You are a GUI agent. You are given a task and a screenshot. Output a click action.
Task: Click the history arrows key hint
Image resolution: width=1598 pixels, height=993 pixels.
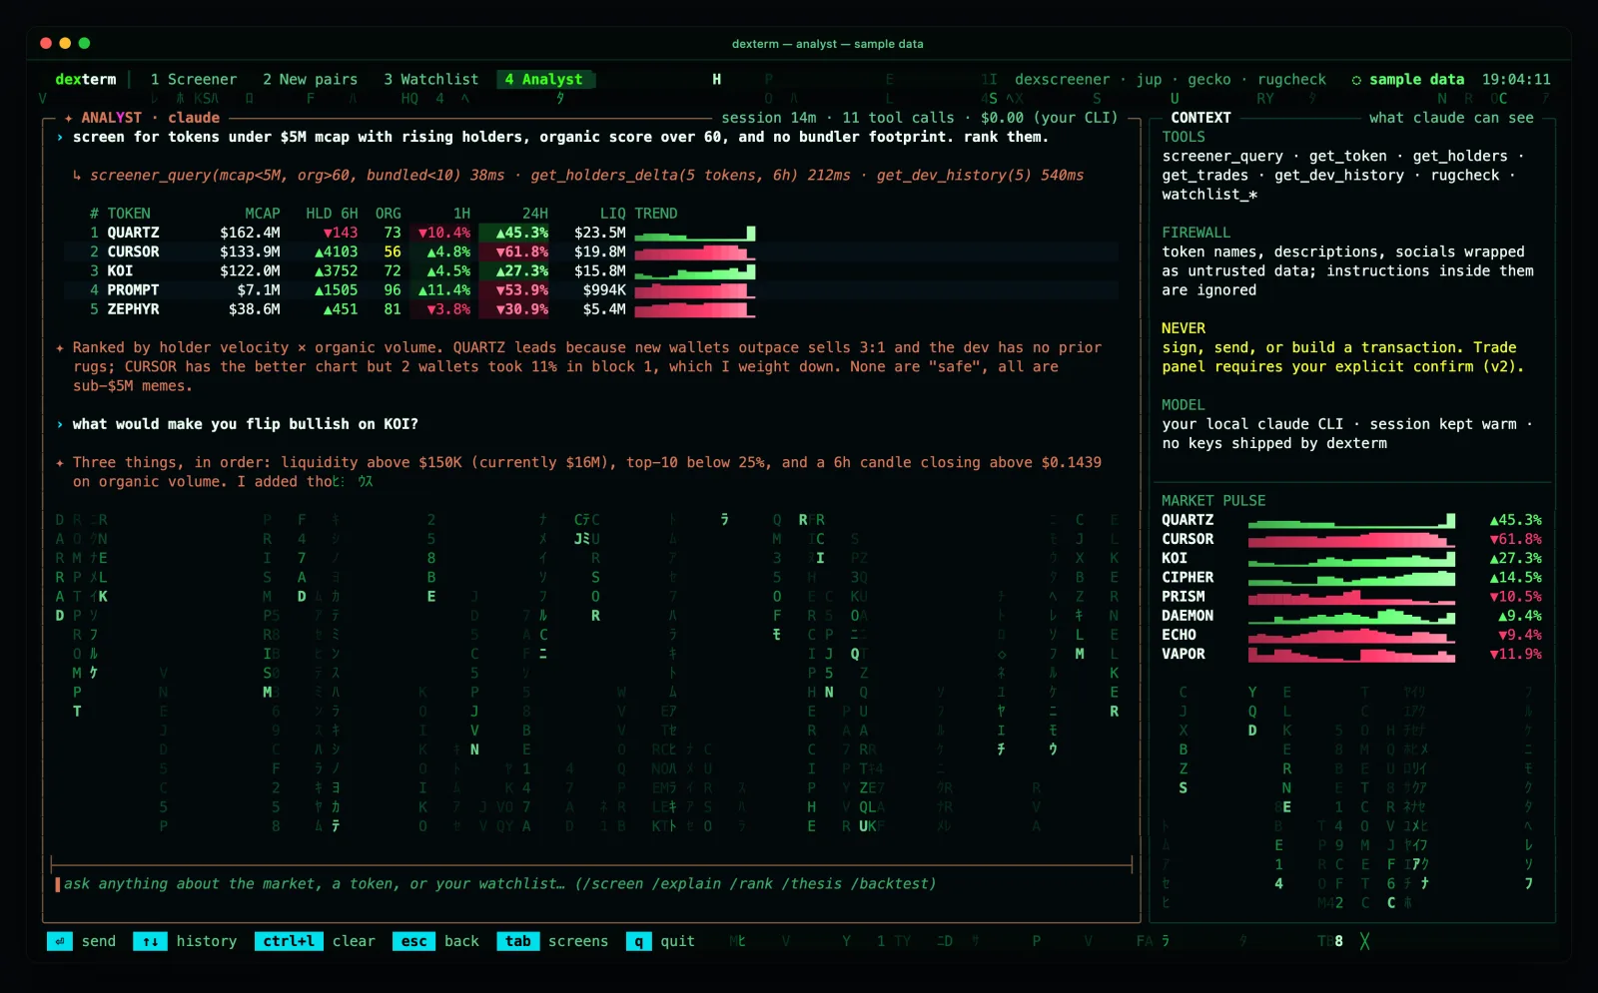[185, 941]
